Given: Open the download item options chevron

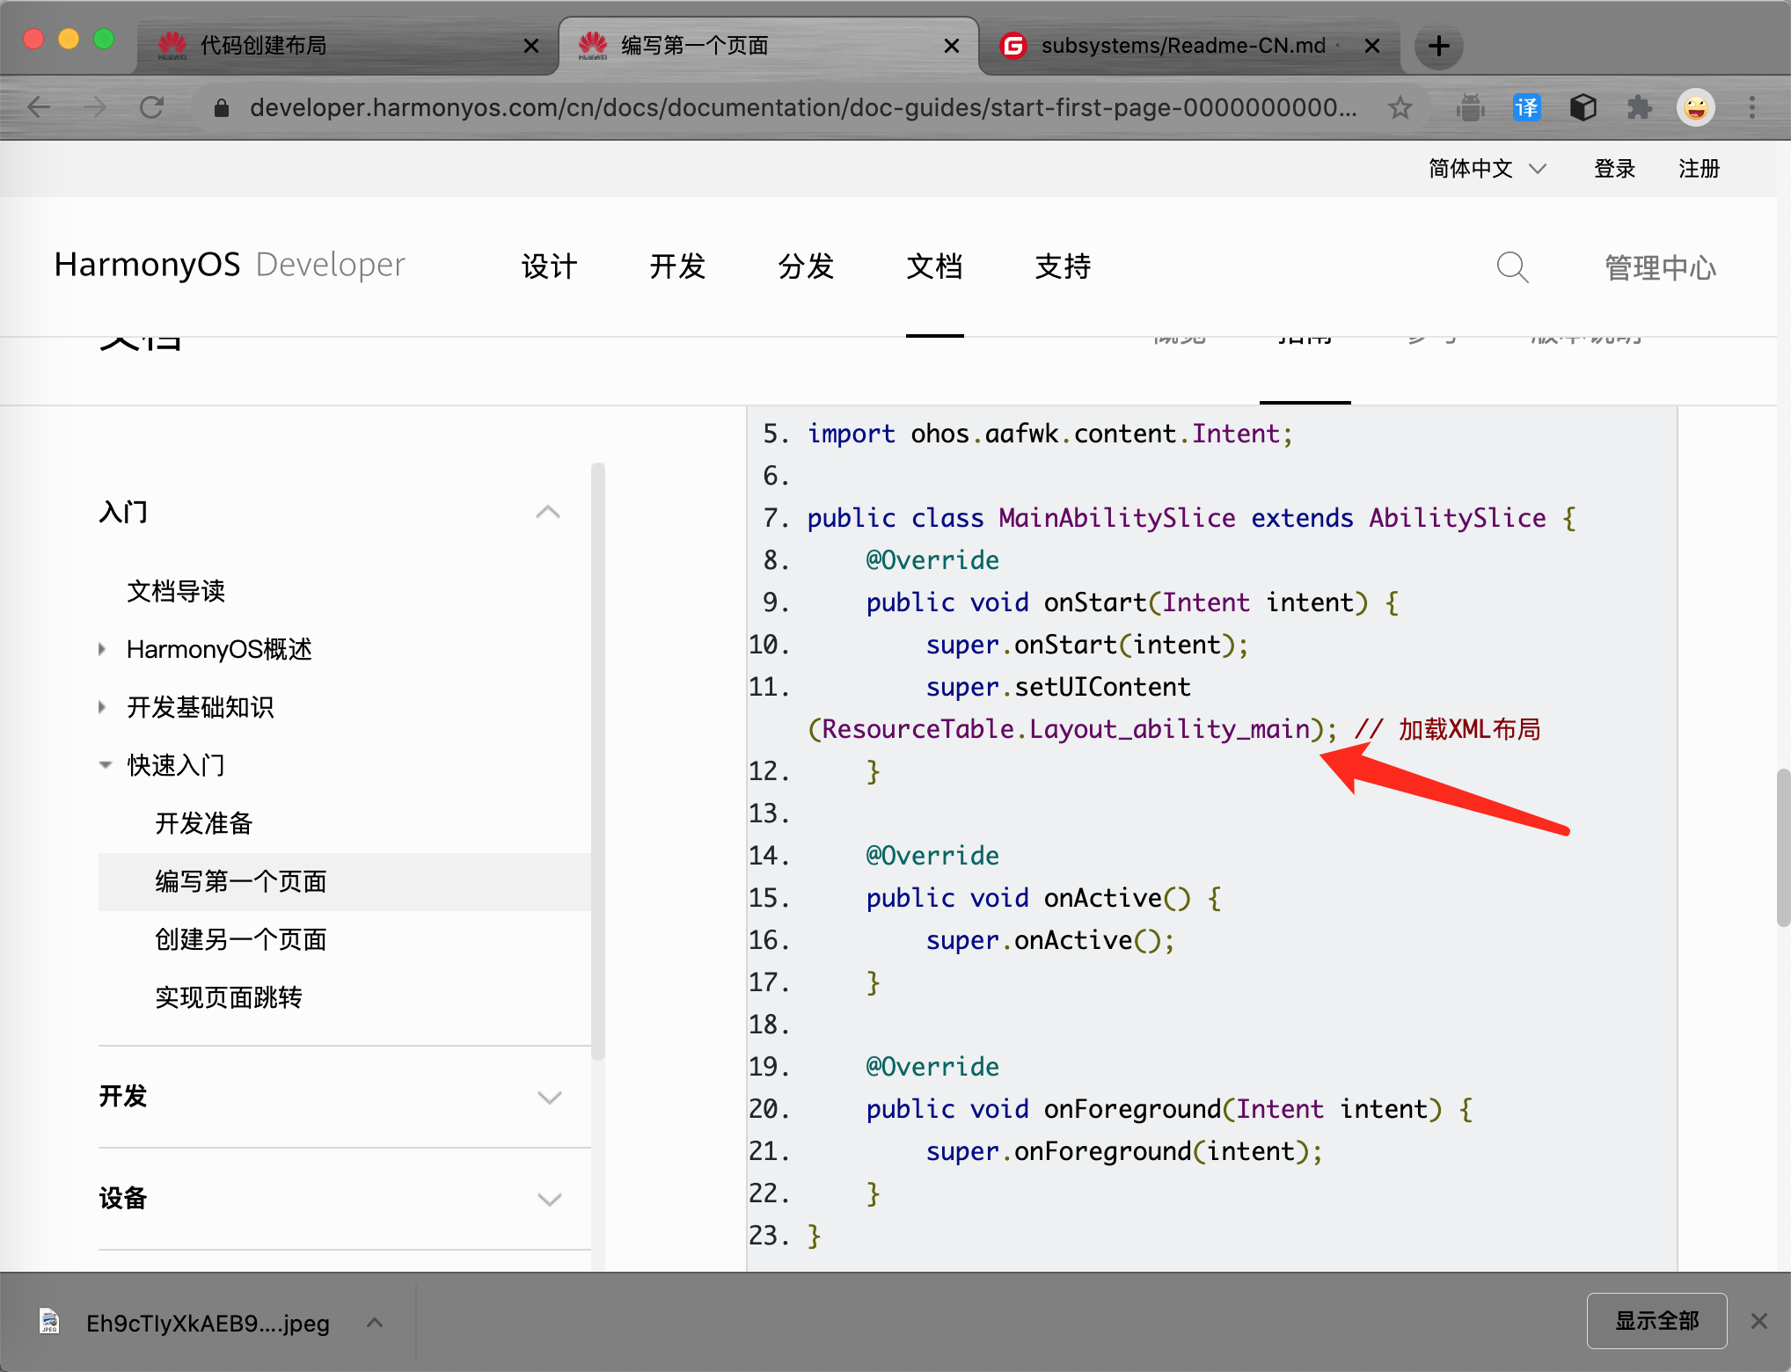Looking at the screenshot, I should coord(375,1321).
